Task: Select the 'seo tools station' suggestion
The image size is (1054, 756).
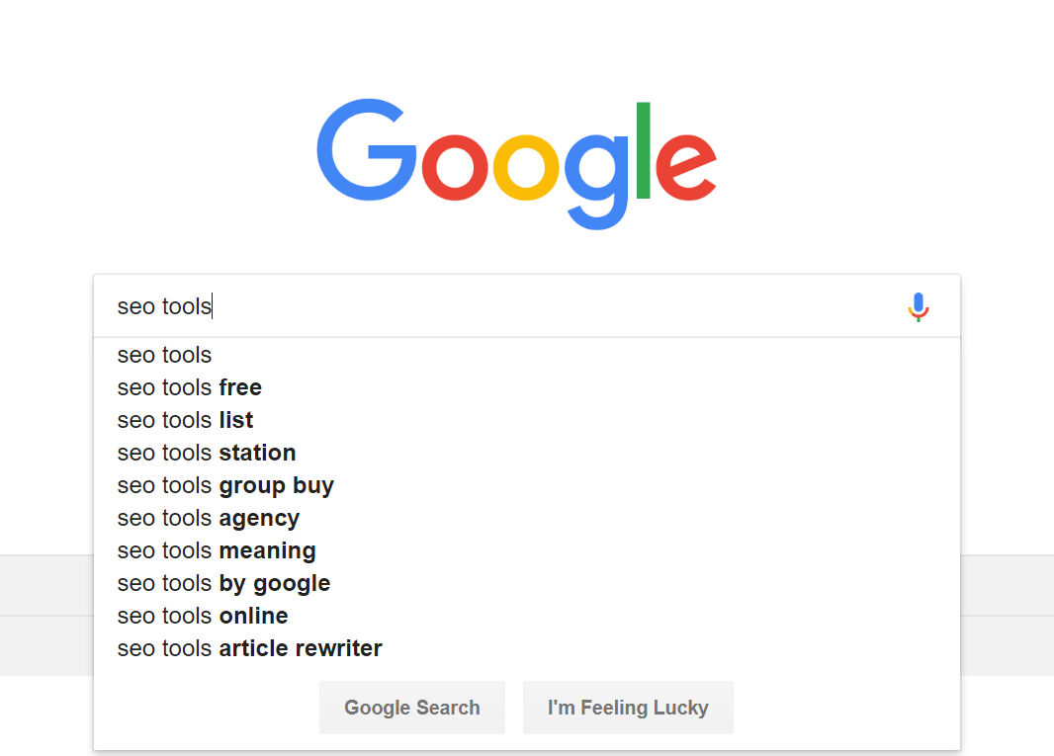Action: 527,453
